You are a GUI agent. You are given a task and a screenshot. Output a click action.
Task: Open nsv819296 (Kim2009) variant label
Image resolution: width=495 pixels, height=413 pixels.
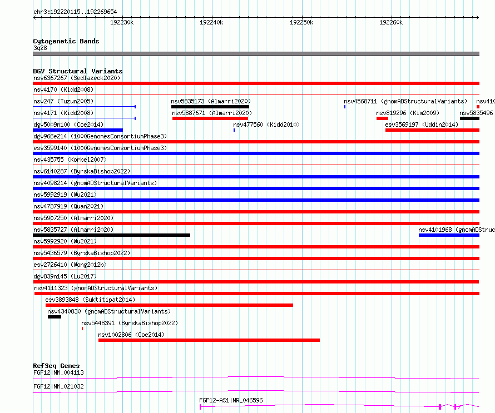point(408,113)
